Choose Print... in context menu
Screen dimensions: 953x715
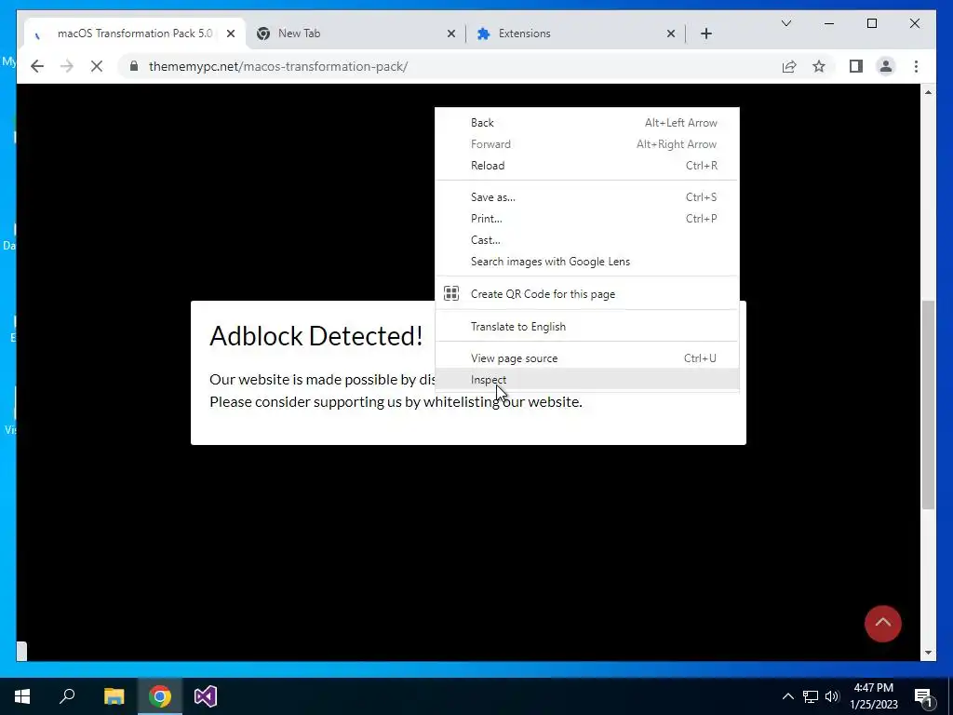[x=587, y=218]
